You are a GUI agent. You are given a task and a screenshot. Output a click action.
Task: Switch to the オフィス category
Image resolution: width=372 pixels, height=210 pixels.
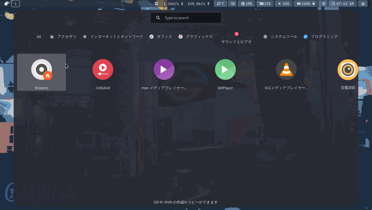coord(161,37)
